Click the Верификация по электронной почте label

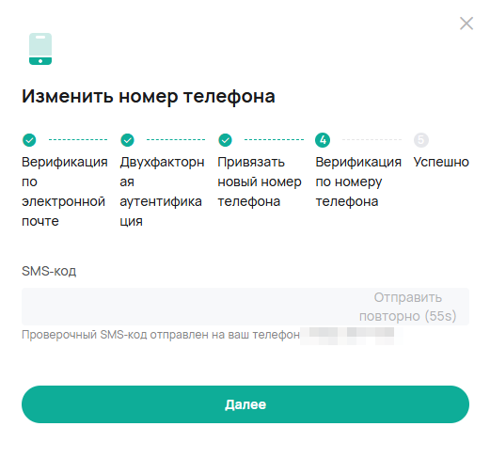tap(65, 192)
